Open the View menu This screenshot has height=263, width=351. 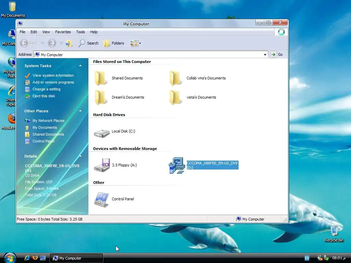tap(46, 32)
